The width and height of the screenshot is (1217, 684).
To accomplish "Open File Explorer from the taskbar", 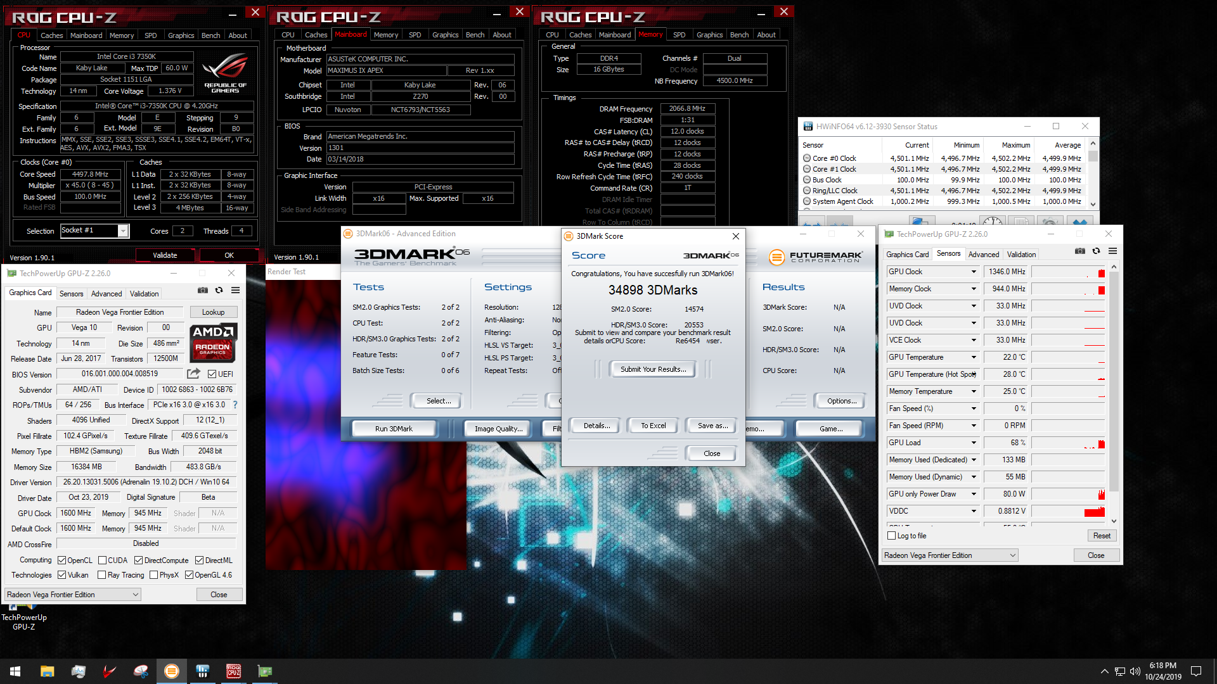I will click(x=47, y=671).
